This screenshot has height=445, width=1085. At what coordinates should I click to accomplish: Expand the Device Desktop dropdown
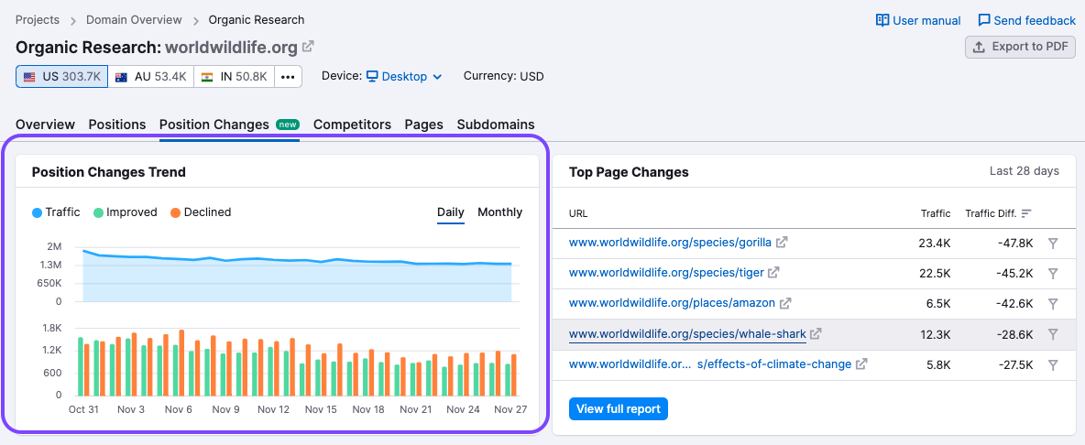(x=404, y=76)
